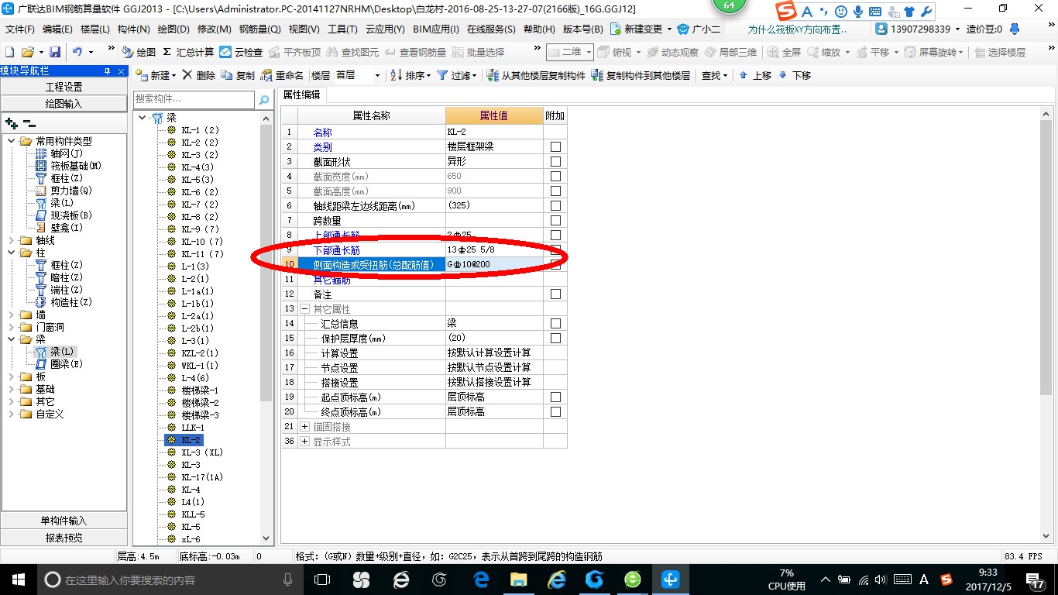Tick the 附加 checkbox for 保护层厚度(mm)
Viewport: 1058px width, 595px height.
click(555, 339)
